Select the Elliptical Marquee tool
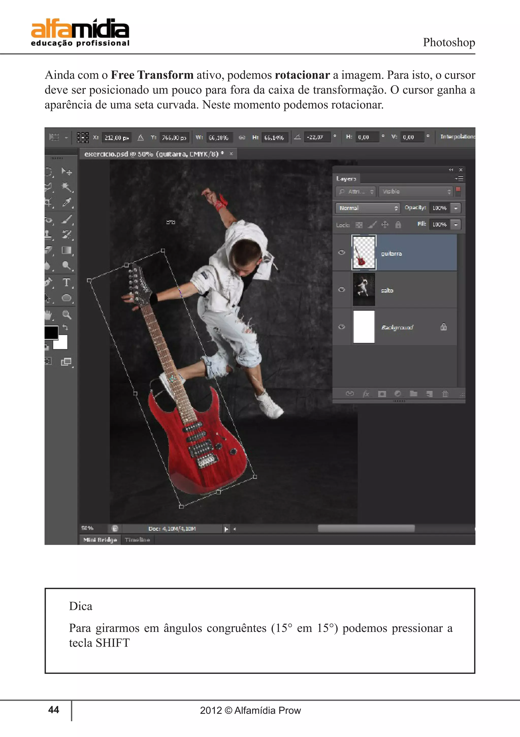The width and height of the screenshot is (520, 737). pyautogui.click(x=48, y=172)
